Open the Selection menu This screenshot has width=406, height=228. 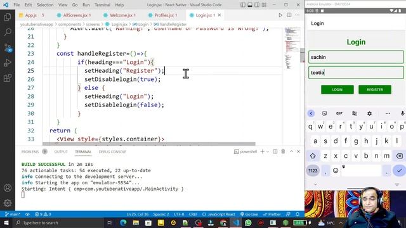[45, 5]
